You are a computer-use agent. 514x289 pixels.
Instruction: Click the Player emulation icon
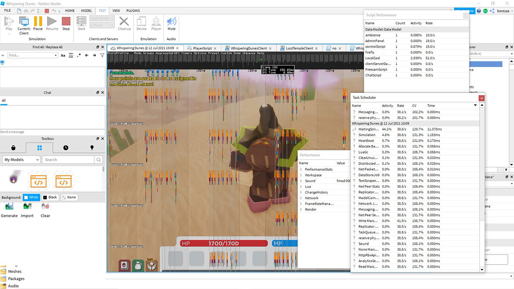pyautogui.click(x=156, y=24)
